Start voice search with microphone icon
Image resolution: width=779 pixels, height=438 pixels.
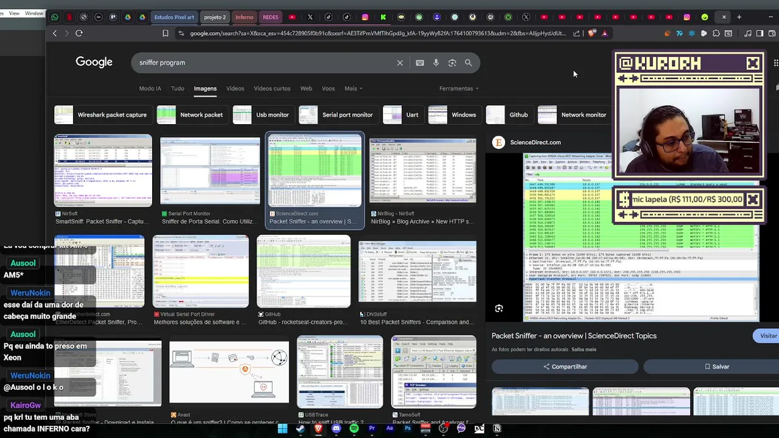pos(436,63)
